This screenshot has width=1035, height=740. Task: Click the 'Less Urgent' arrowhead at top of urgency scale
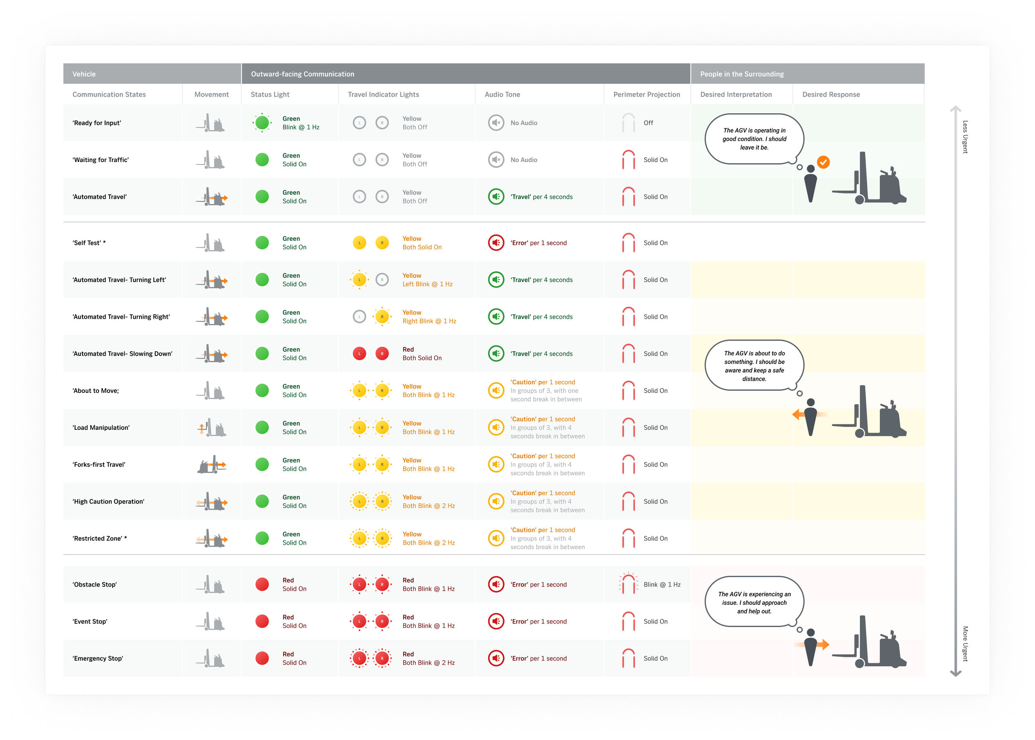coord(955,109)
